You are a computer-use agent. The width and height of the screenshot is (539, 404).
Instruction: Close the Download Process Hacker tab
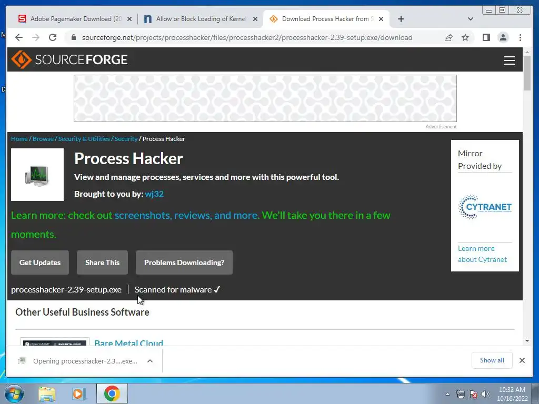(381, 19)
